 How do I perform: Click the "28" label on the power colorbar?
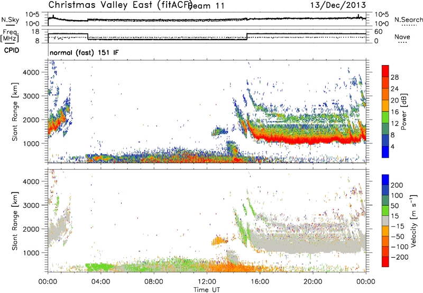pyautogui.click(x=394, y=77)
